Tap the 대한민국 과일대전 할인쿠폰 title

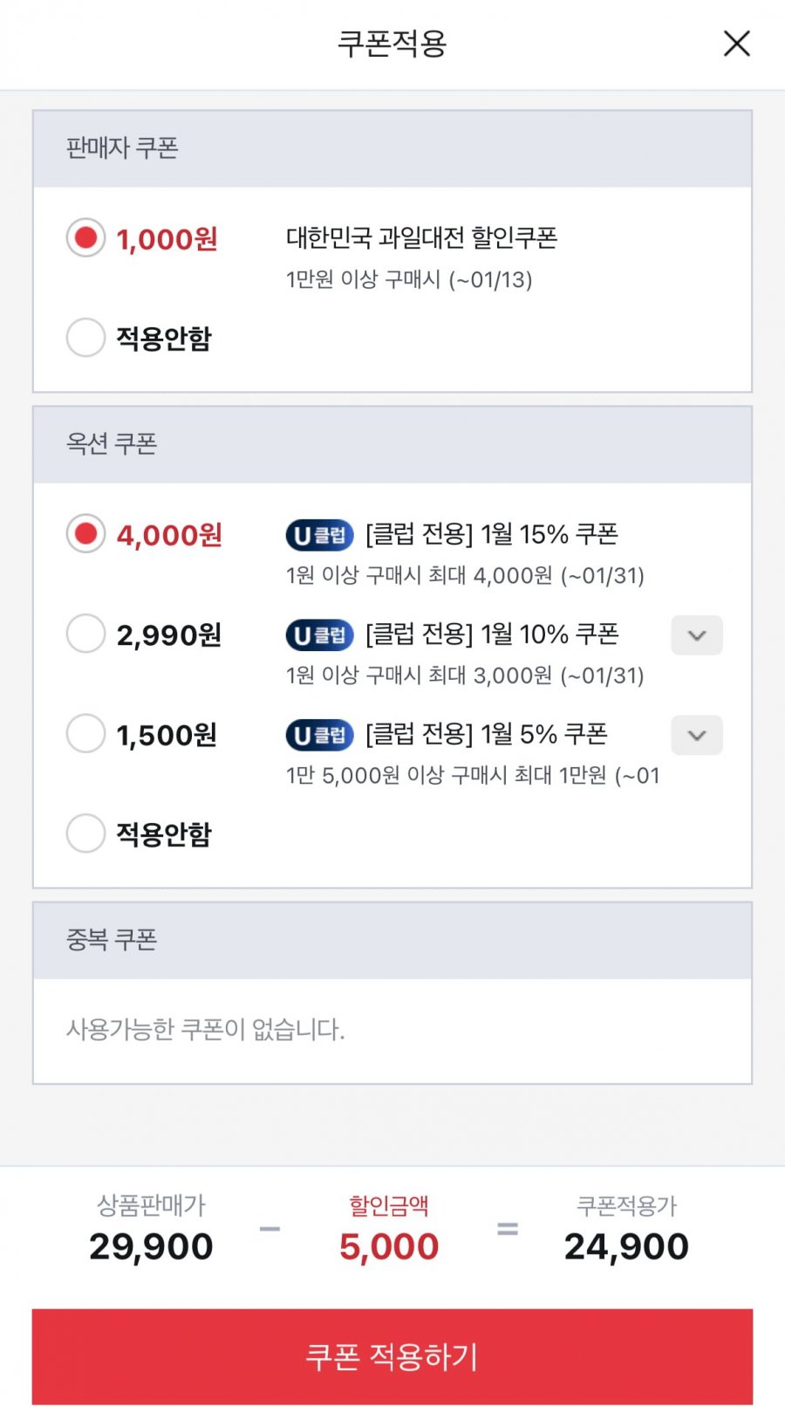(x=421, y=237)
